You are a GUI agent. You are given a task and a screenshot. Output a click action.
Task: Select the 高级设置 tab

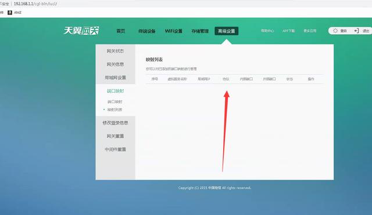pos(227,31)
